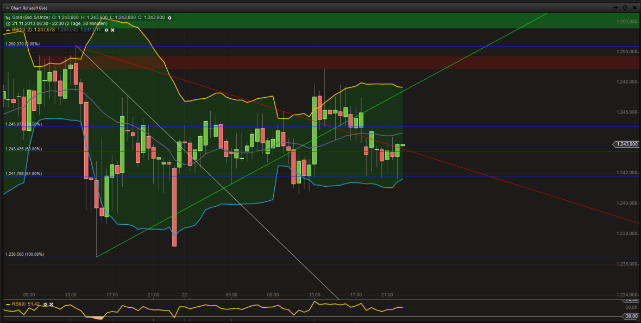This screenshot has height=323, width=641.
Task: Open the RSI(9) legend entry
Action: (22, 304)
